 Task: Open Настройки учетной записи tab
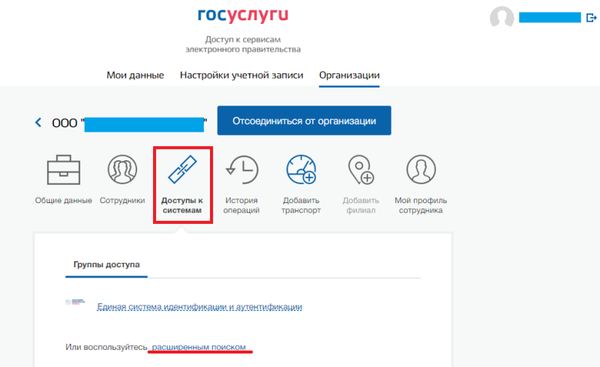point(241,76)
